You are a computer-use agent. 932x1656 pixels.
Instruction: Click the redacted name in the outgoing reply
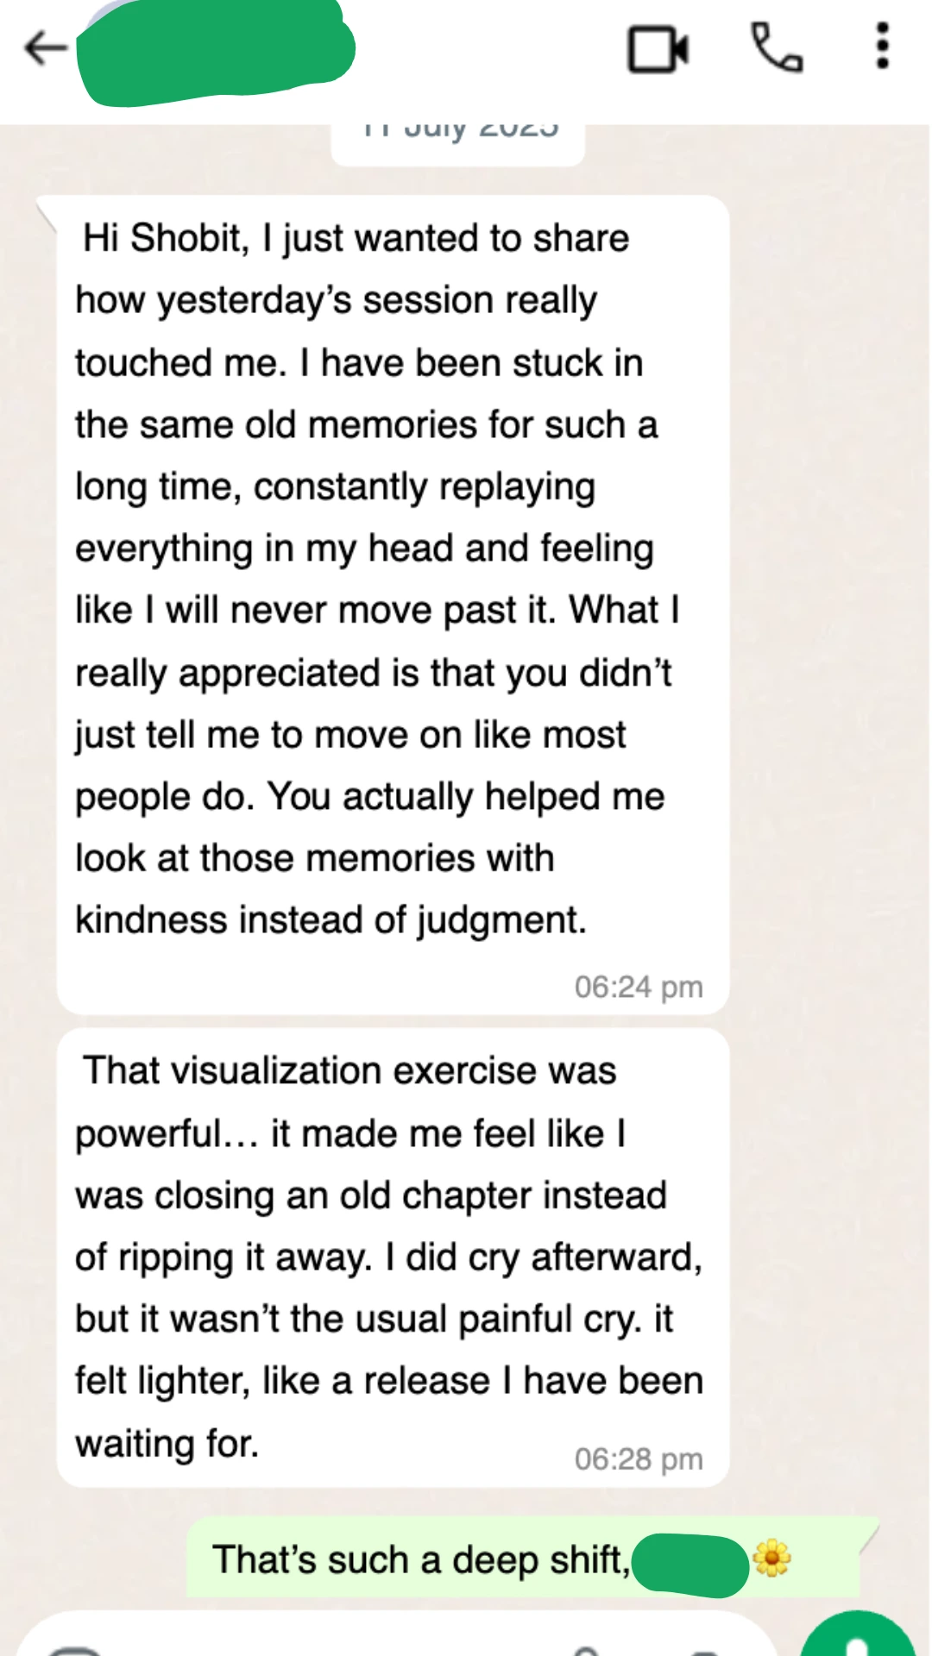(690, 1561)
